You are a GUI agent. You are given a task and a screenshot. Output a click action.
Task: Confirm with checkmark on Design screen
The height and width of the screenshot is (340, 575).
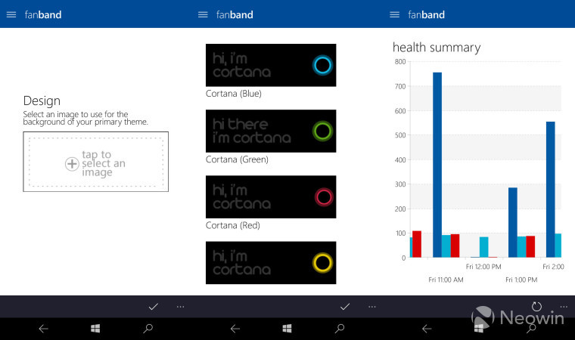pos(154,307)
